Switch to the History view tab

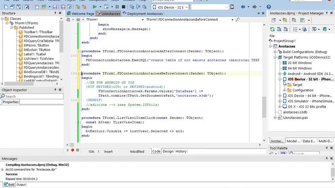pyautogui.click(x=181, y=151)
